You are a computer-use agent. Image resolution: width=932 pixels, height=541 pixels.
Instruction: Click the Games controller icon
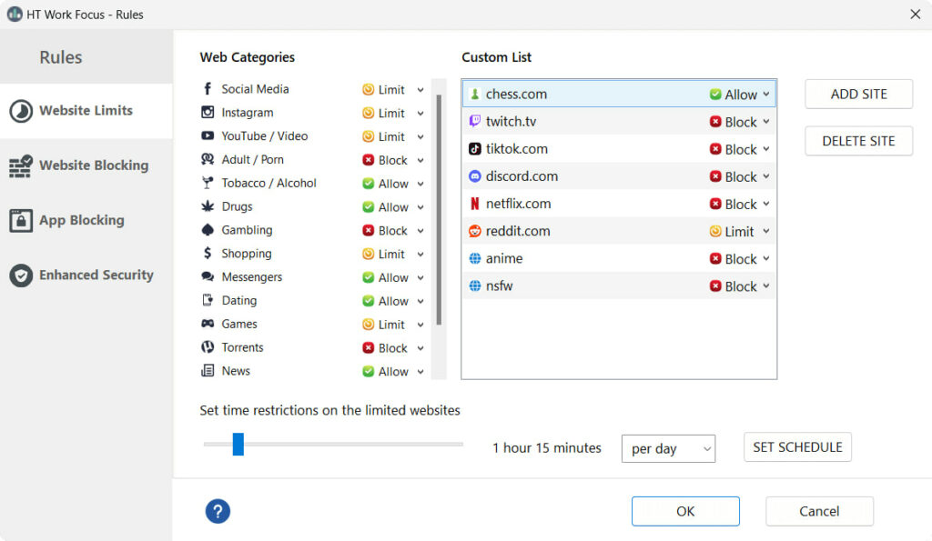pyautogui.click(x=208, y=324)
